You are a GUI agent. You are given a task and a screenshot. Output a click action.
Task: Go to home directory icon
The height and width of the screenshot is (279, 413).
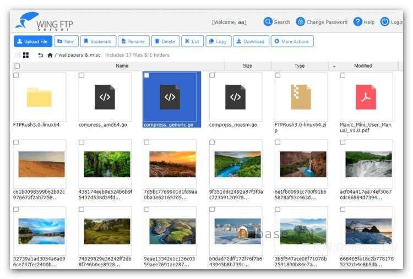pyautogui.click(x=50, y=55)
